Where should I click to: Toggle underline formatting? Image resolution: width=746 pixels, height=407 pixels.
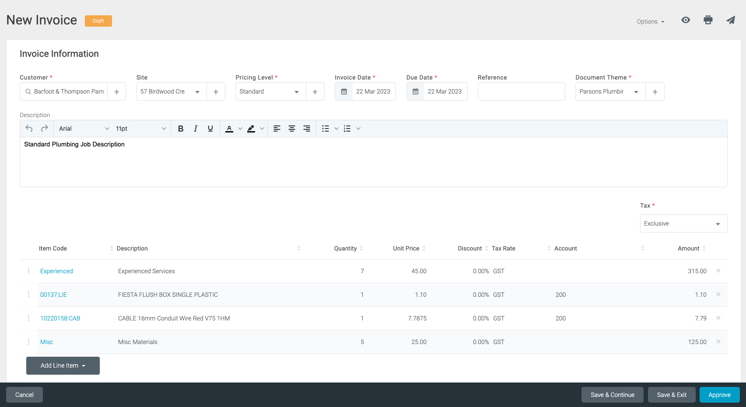210,129
